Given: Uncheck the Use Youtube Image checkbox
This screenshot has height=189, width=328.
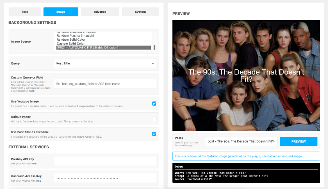Looking at the screenshot, I should (154, 104).
